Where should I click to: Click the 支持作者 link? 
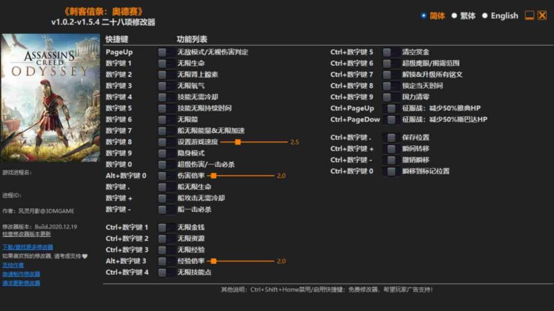coord(13,265)
